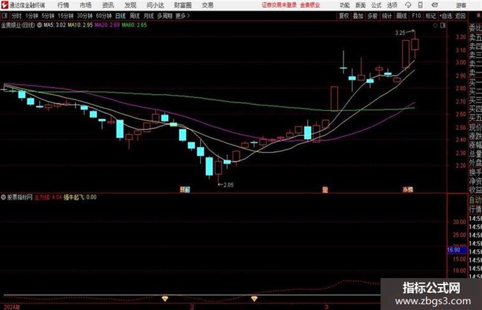Add stock via 自选 button

446,16
